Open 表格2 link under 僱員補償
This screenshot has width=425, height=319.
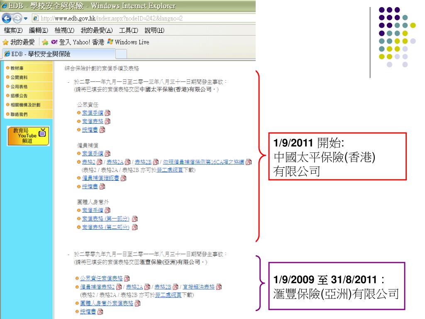pos(89,162)
